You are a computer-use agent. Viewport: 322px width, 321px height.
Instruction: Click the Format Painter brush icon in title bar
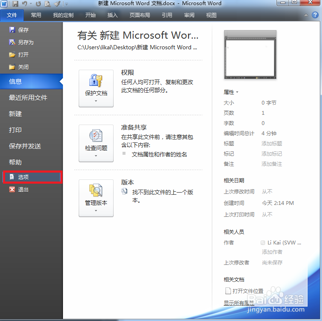(x=57, y=4)
